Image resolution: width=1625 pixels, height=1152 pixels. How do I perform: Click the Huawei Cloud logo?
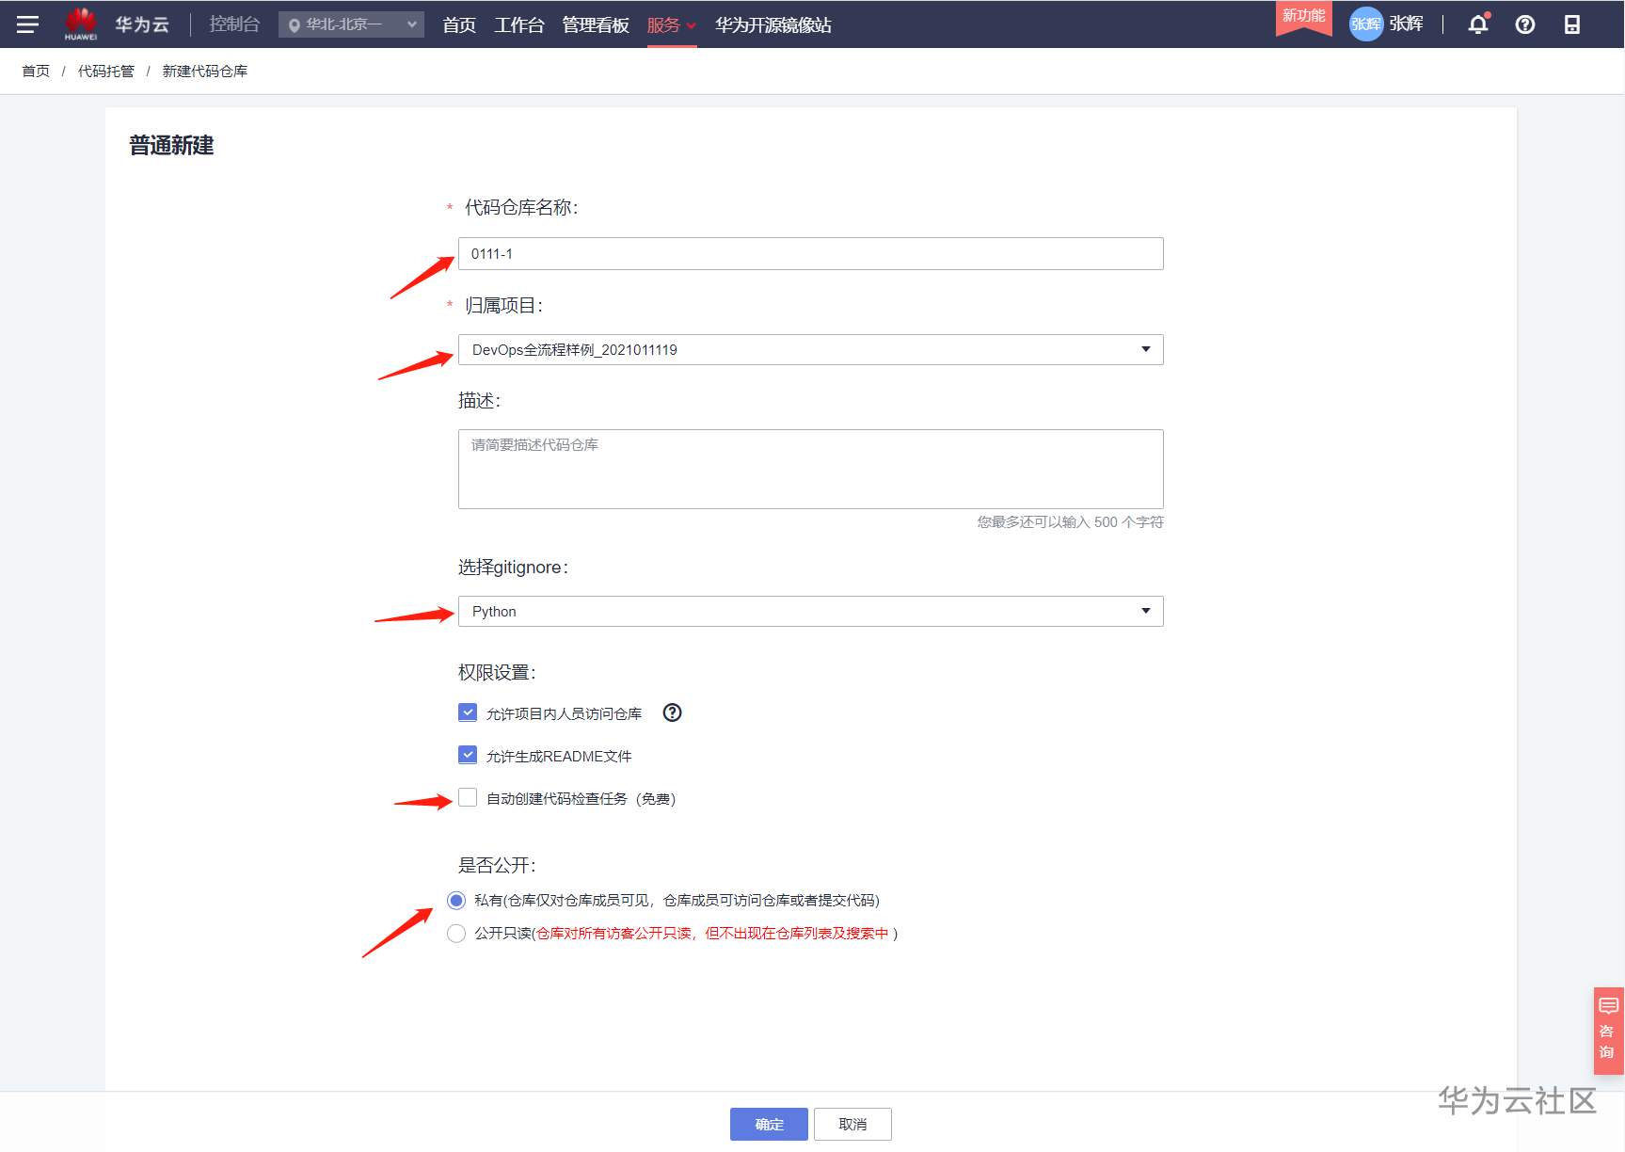[81, 24]
